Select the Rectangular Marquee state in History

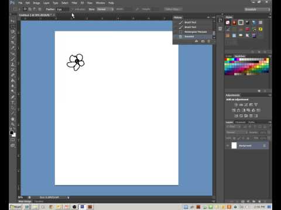pyautogui.click(x=193, y=32)
